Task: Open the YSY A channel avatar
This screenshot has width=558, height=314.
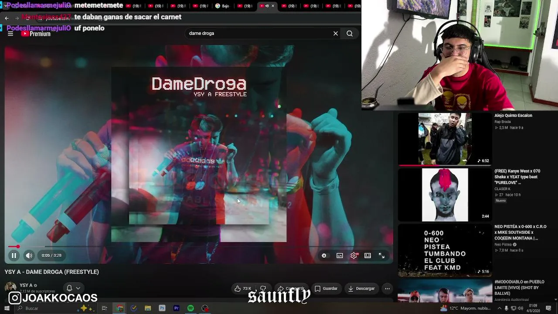Action: [10, 288]
